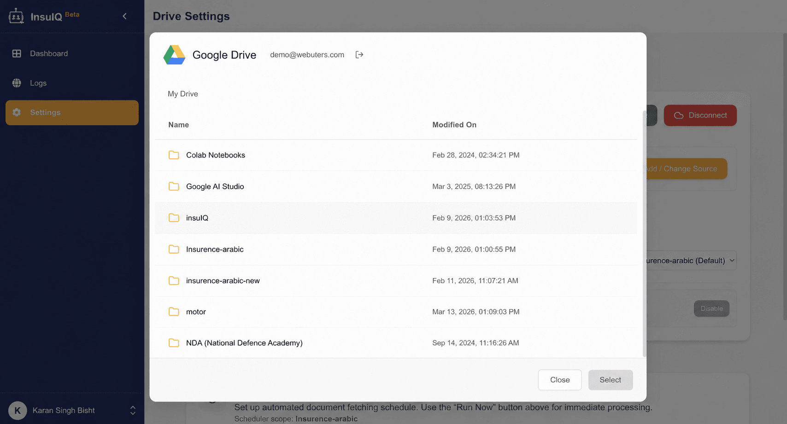Click the insuIQ folder icon
This screenshot has width=787, height=424.
(174, 218)
